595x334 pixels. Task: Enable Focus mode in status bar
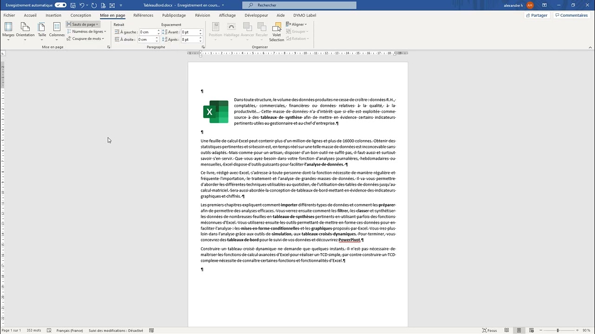point(489,330)
